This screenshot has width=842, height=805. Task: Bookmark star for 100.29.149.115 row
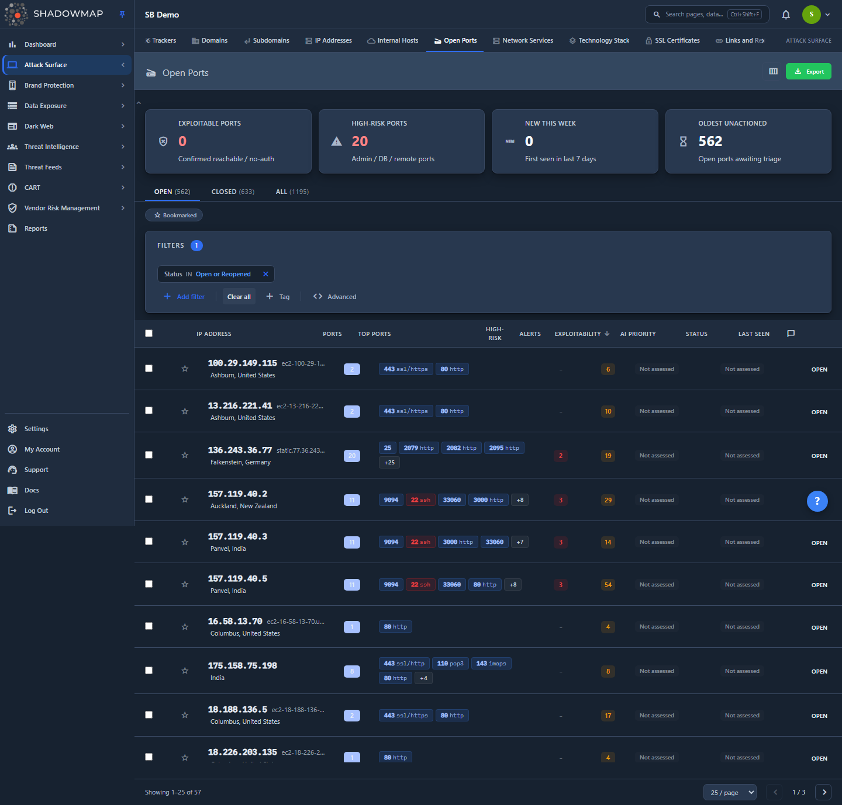185,369
